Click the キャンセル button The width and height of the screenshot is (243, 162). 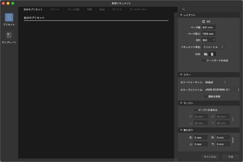[x=210, y=156]
